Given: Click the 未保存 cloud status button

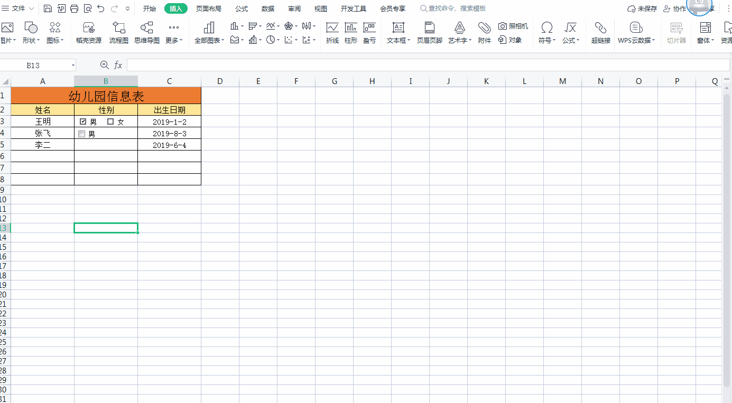Looking at the screenshot, I should tap(642, 9).
